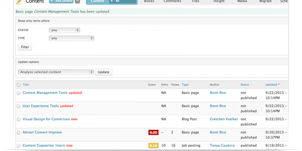Open the Tonya Cauduro author link
302x151 pixels.
tap(222, 145)
